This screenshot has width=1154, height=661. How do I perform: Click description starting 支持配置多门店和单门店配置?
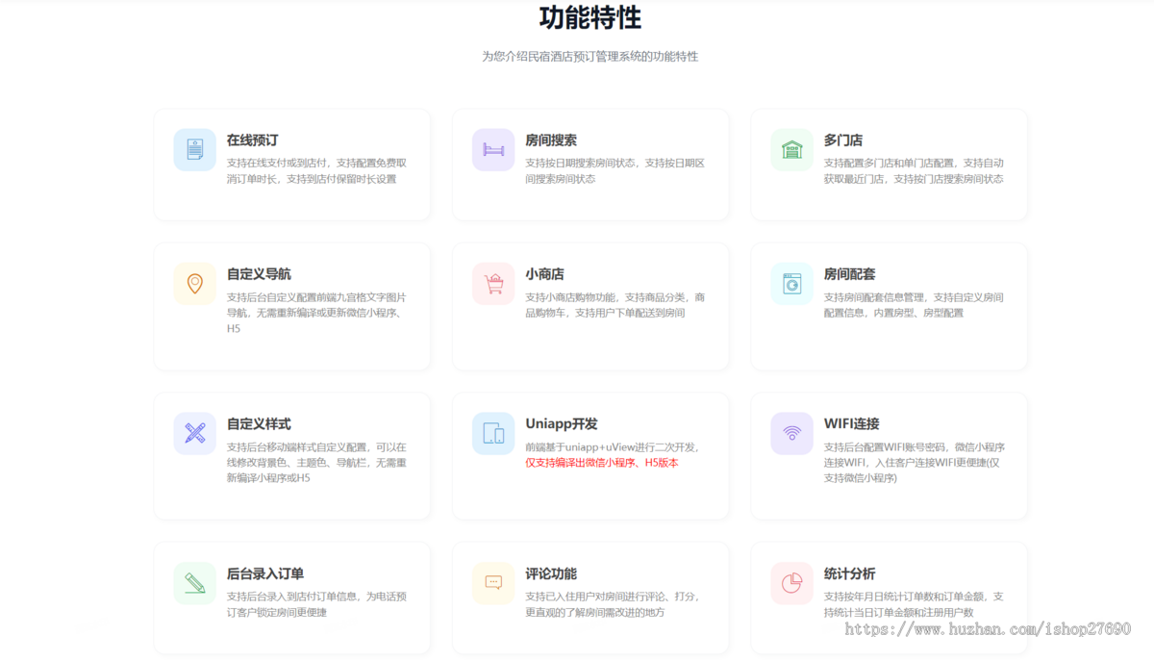tap(914, 171)
